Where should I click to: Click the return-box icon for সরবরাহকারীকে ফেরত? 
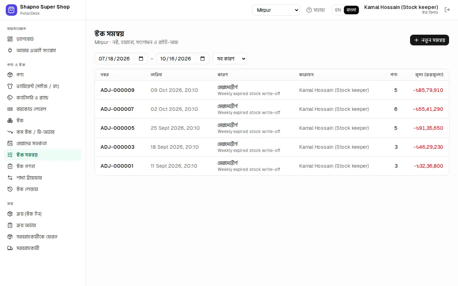[10, 237]
